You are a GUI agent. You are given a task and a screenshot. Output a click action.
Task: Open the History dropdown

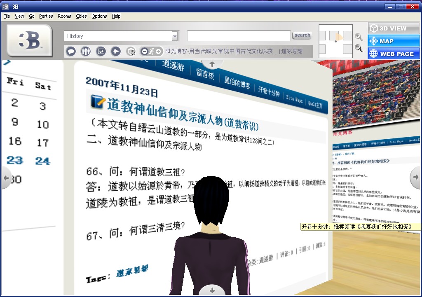175,36
